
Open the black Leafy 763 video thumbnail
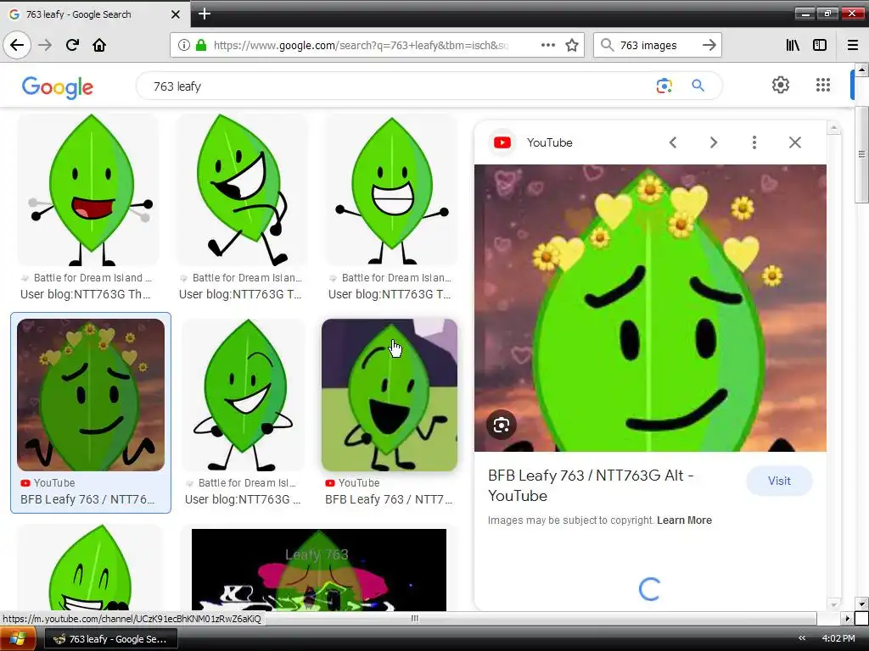coord(319,570)
